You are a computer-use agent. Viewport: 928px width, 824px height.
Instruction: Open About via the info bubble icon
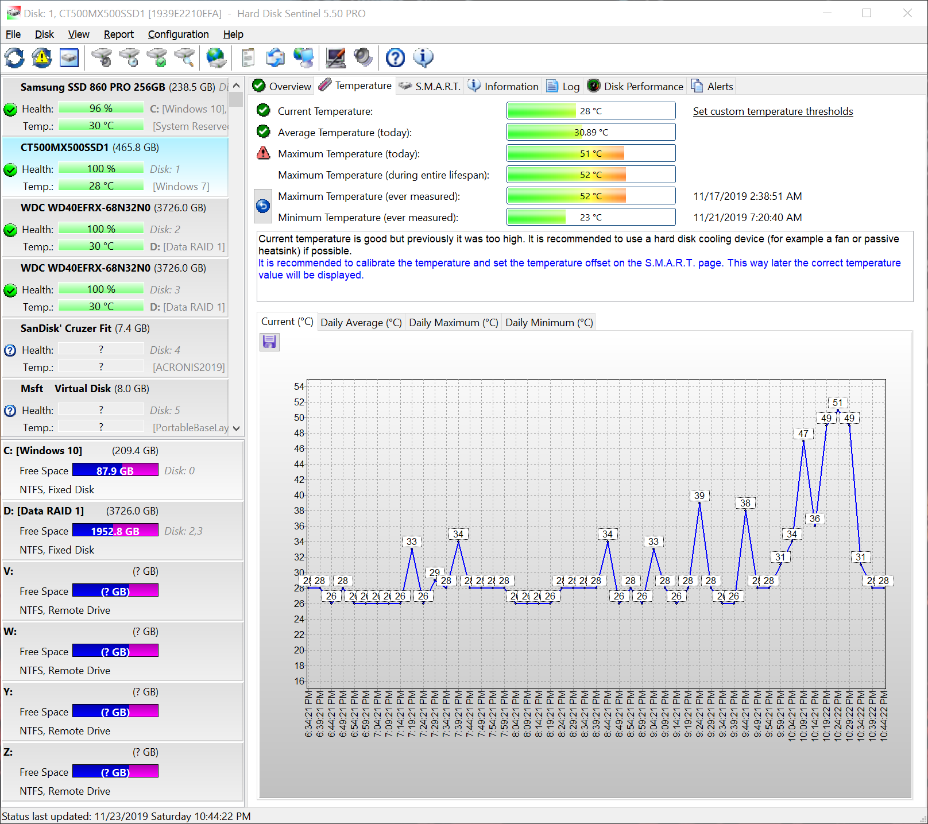coord(423,57)
